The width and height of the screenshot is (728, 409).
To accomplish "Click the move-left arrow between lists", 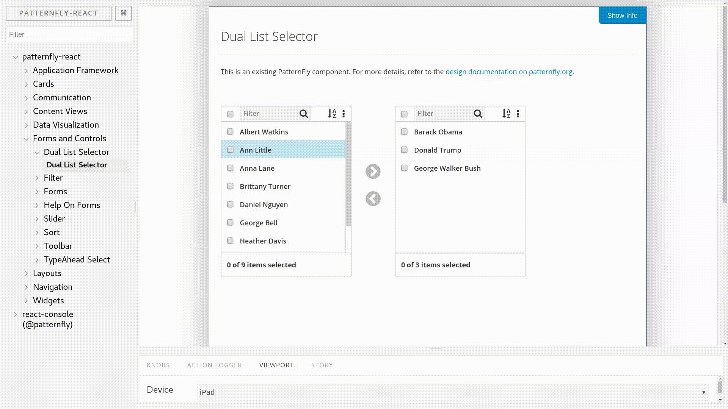I will pos(373,199).
